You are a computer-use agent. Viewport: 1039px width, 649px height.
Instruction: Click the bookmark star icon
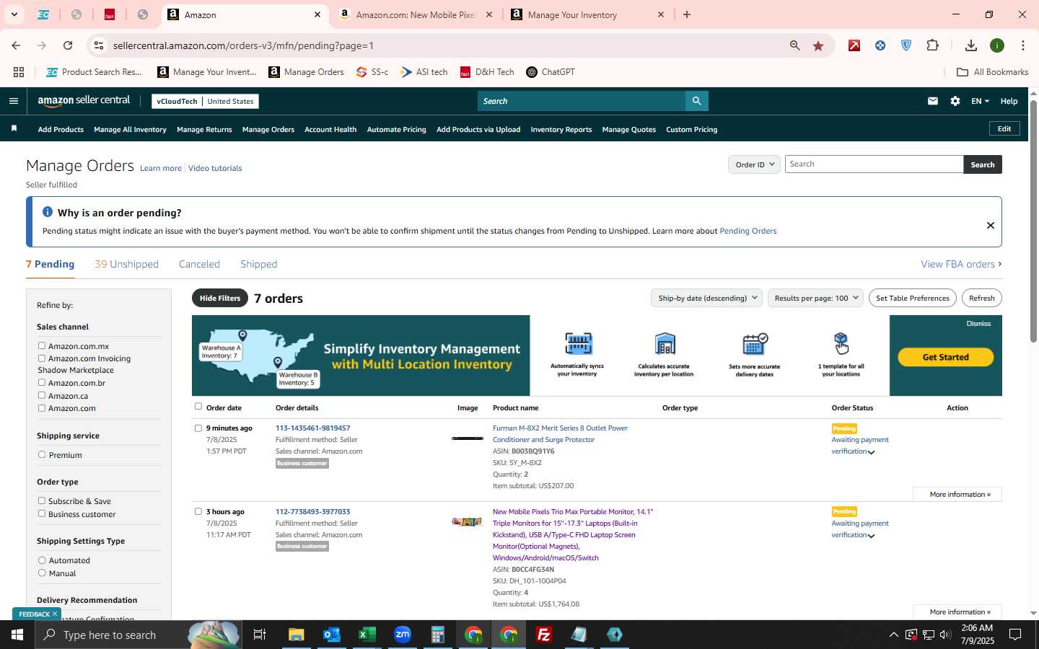click(818, 45)
